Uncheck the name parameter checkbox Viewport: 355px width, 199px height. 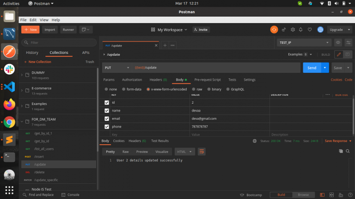(x=107, y=111)
